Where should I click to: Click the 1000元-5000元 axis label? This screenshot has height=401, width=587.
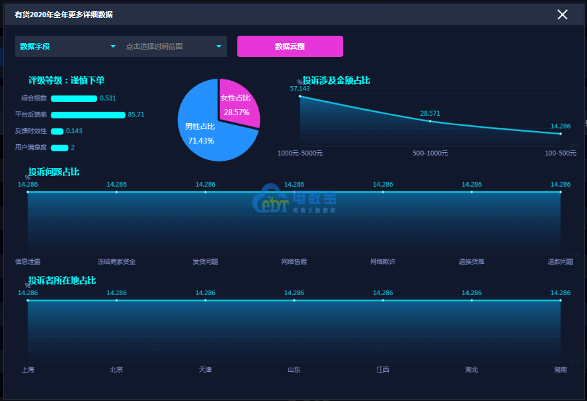pyautogui.click(x=300, y=154)
